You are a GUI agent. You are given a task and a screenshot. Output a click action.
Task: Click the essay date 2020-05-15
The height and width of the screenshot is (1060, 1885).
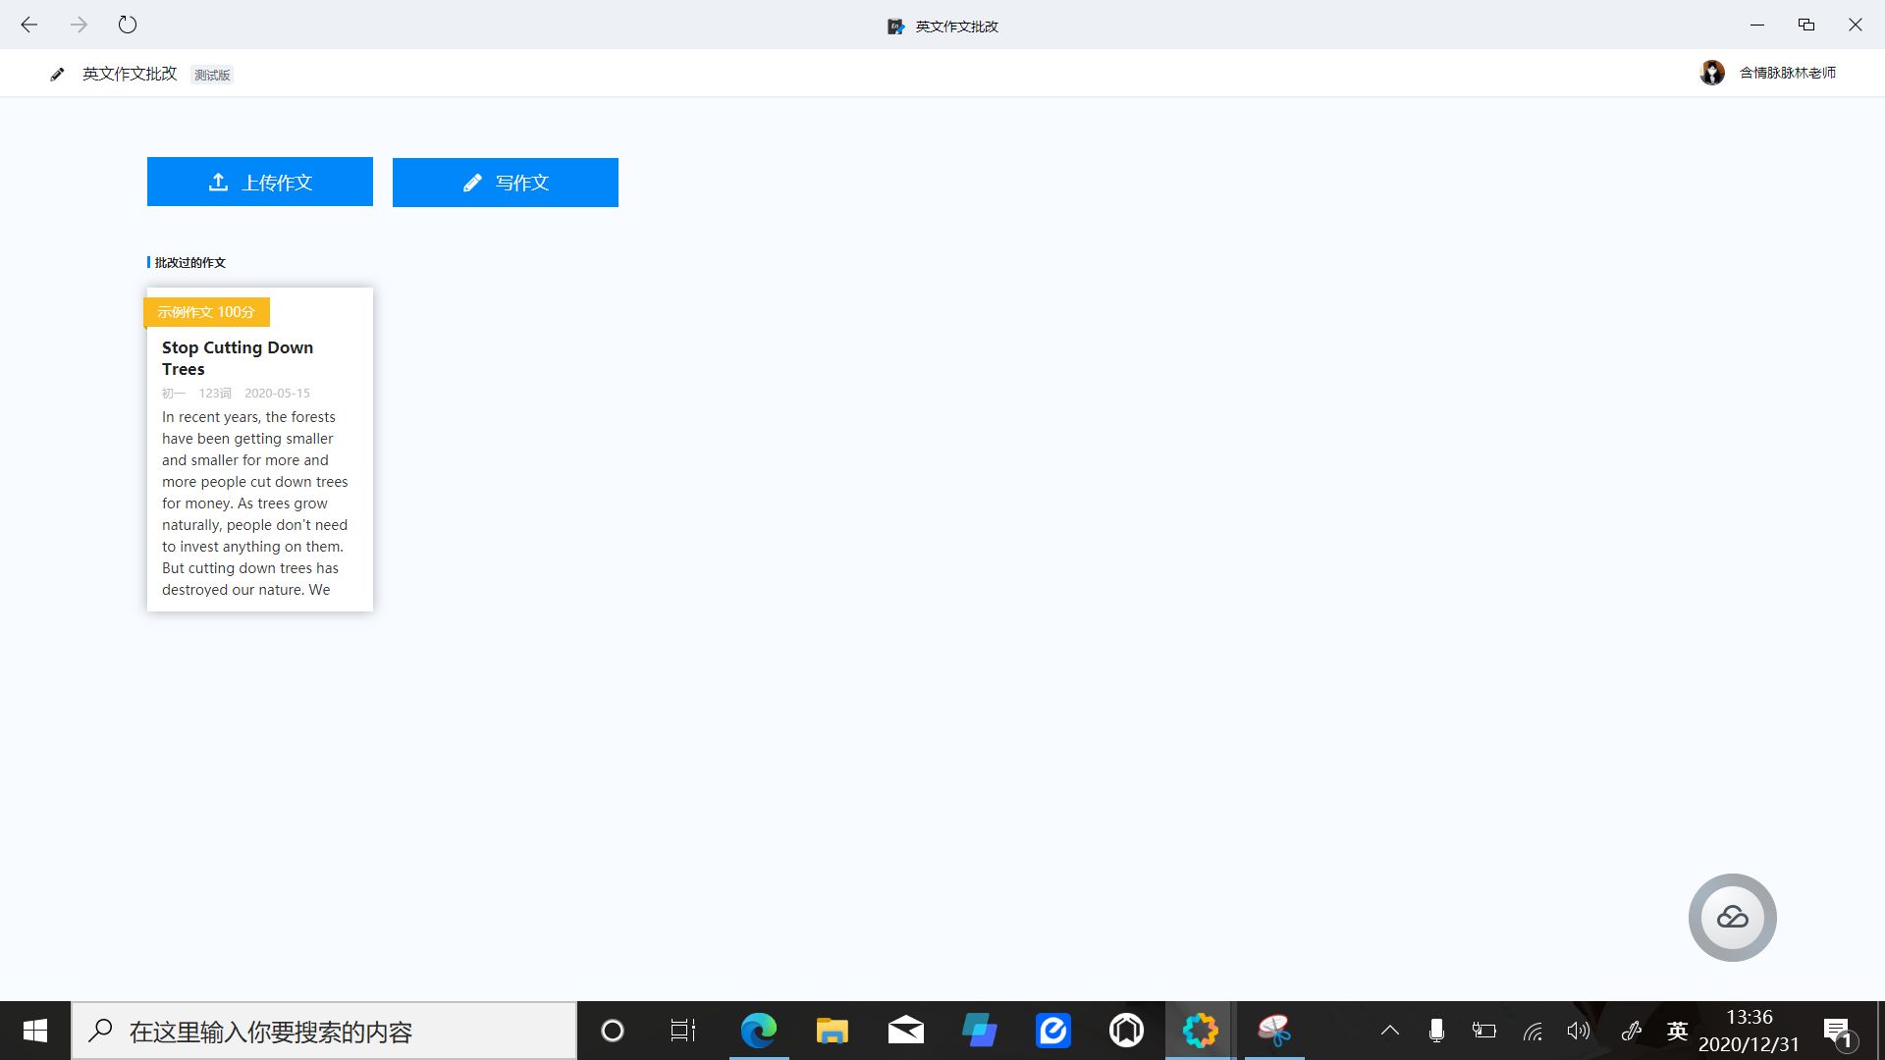click(x=277, y=393)
